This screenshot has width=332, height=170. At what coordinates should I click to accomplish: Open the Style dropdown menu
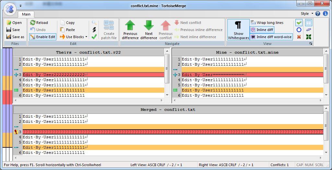[307, 14]
